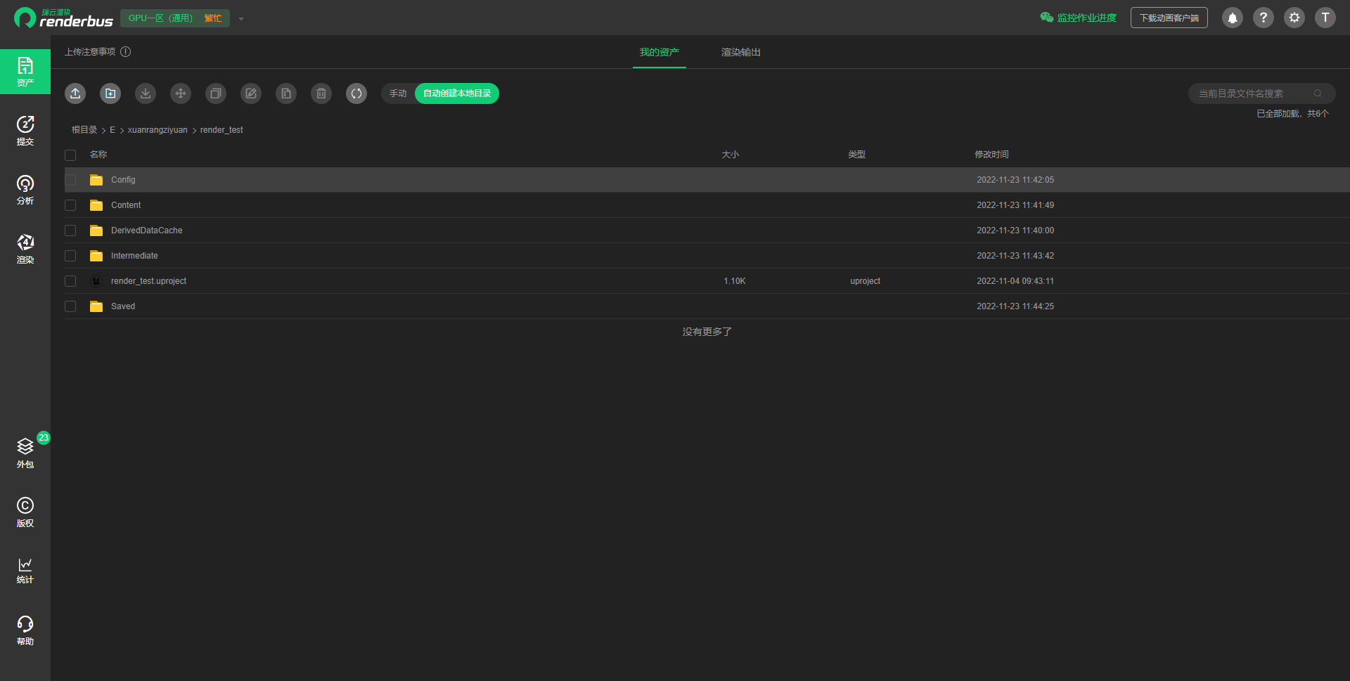The width and height of the screenshot is (1350, 681).
Task: Click the 类型 column header
Action: [x=856, y=155]
